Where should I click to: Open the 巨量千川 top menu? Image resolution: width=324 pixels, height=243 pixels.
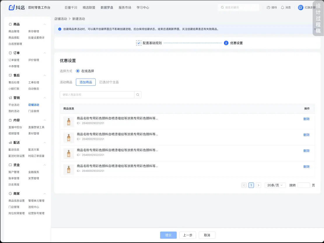click(71, 8)
